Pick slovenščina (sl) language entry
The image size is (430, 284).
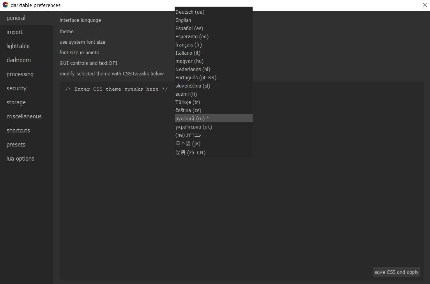(213, 86)
